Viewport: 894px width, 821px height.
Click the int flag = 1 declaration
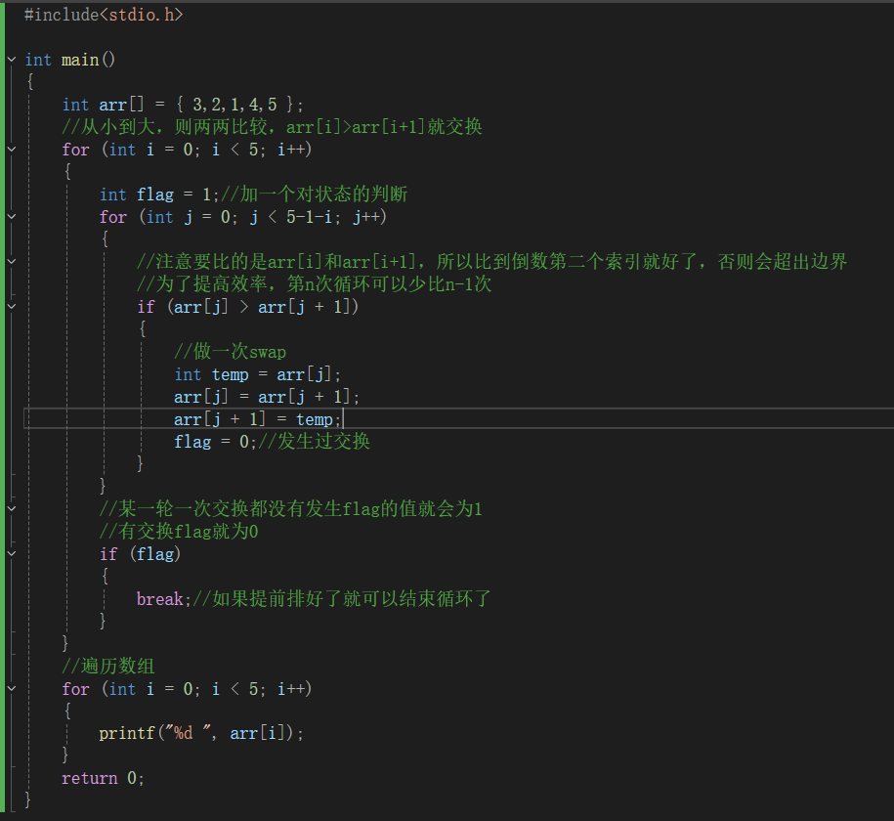(x=159, y=194)
